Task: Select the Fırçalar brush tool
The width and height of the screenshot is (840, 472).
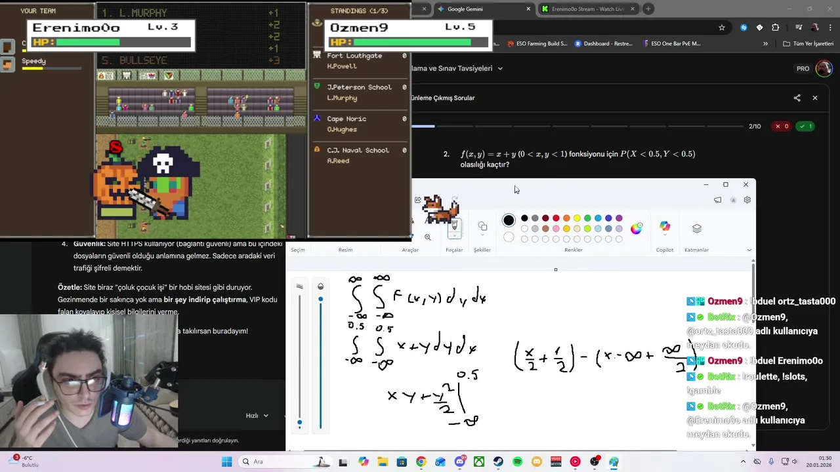Action: point(454,227)
